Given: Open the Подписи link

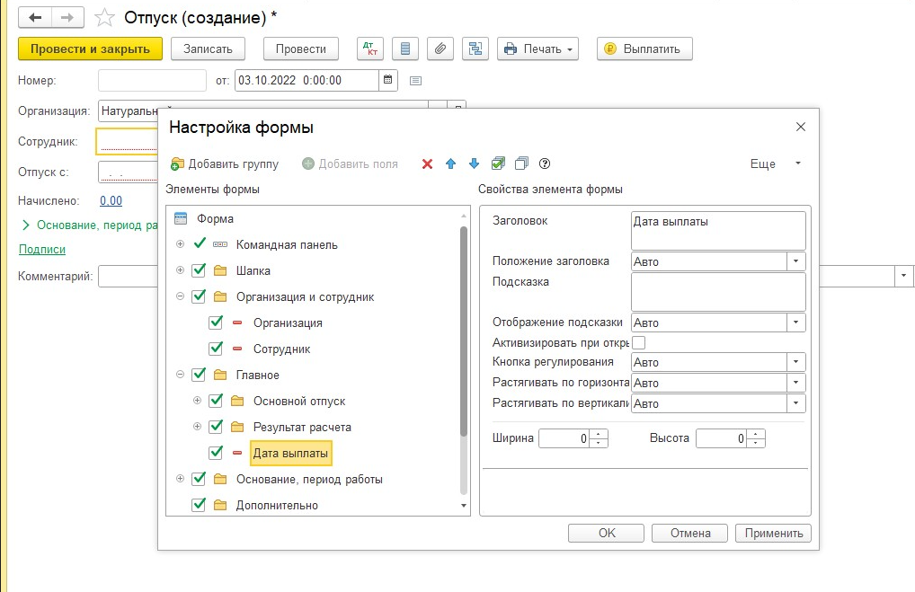Looking at the screenshot, I should point(42,249).
